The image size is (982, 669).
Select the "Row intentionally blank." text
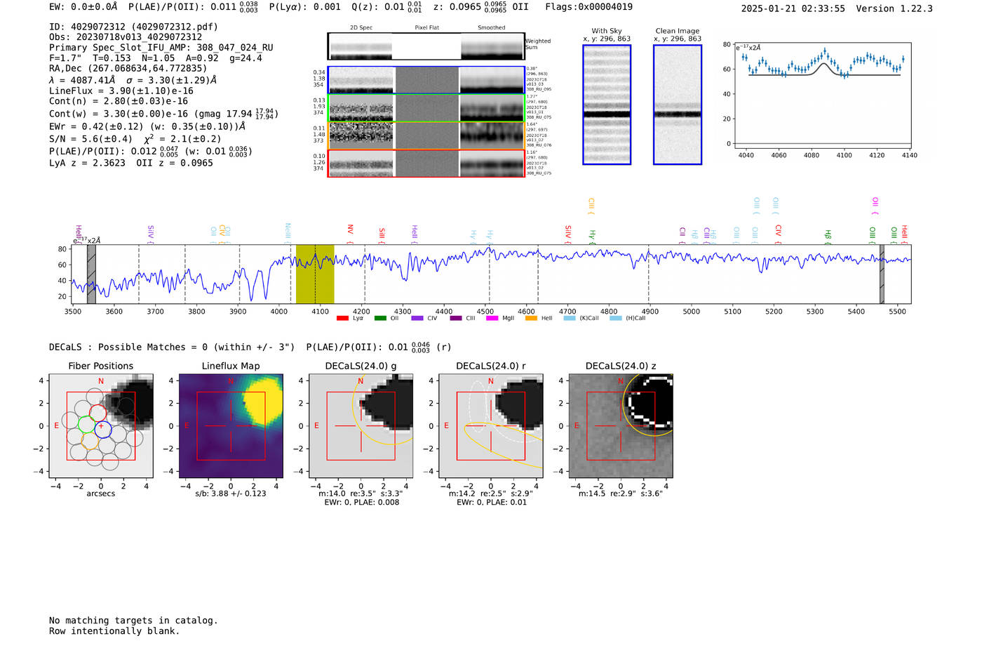(x=114, y=631)
